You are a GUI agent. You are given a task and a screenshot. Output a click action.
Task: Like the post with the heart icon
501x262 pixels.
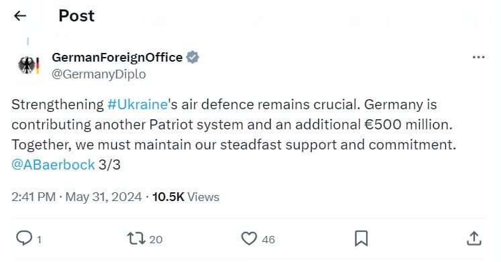coord(249,239)
